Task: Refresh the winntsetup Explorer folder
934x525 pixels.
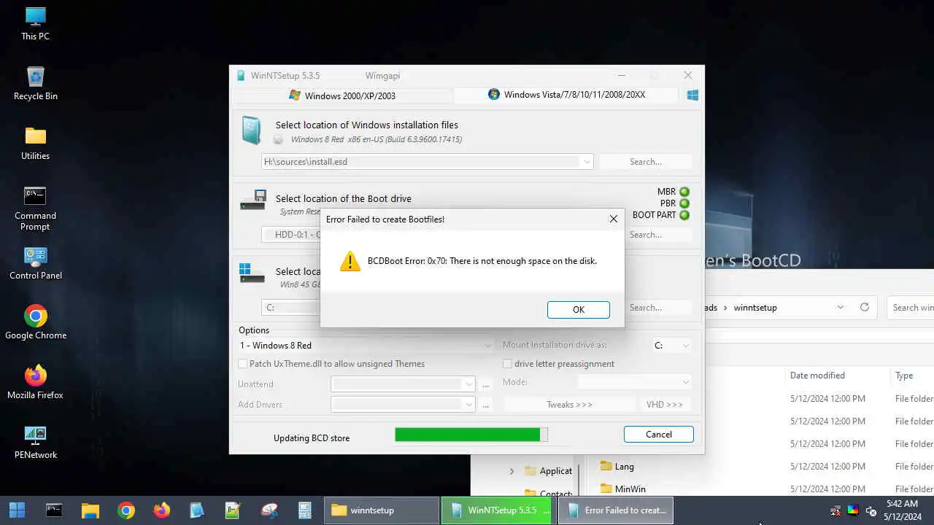Action: [865, 307]
